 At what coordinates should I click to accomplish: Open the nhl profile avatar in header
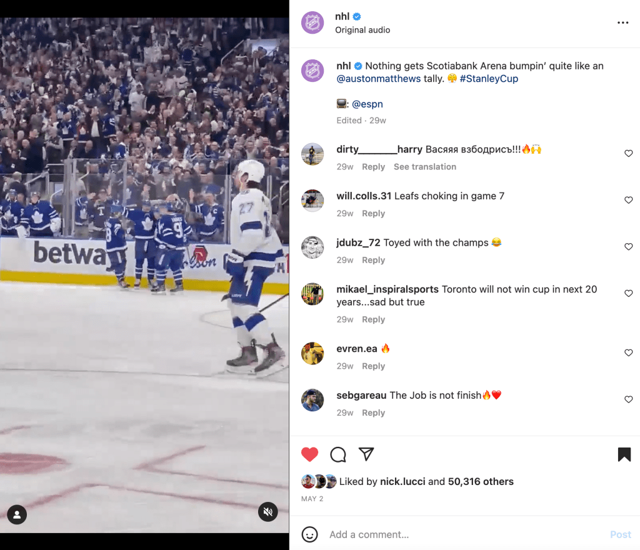coord(312,23)
